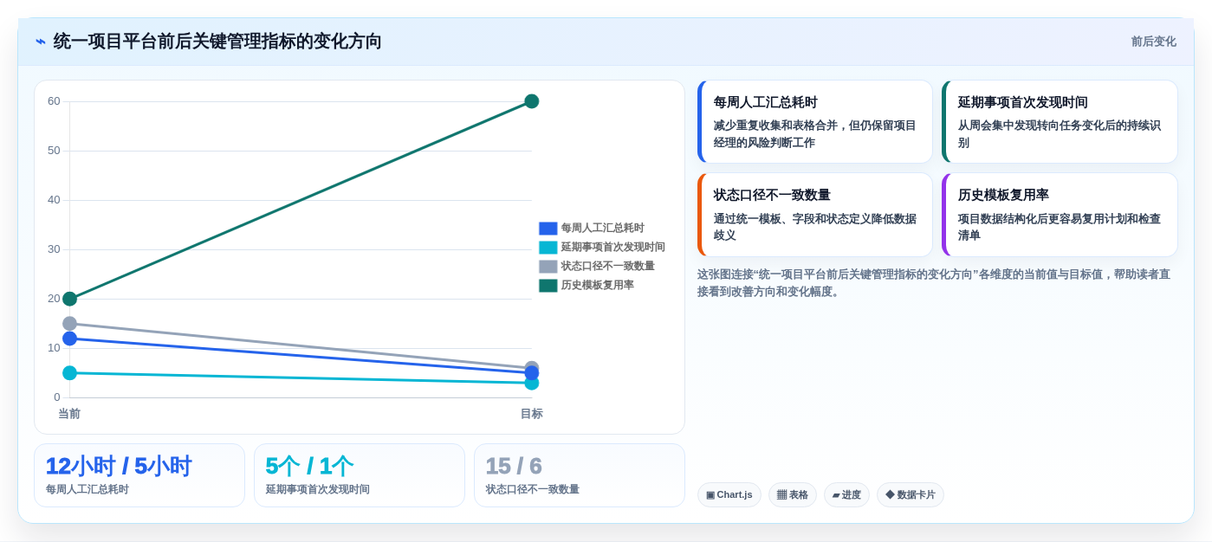Viewport: 1212px width, 542px height.
Task: Select the 数据卡片 tag chip
Action: pos(911,495)
